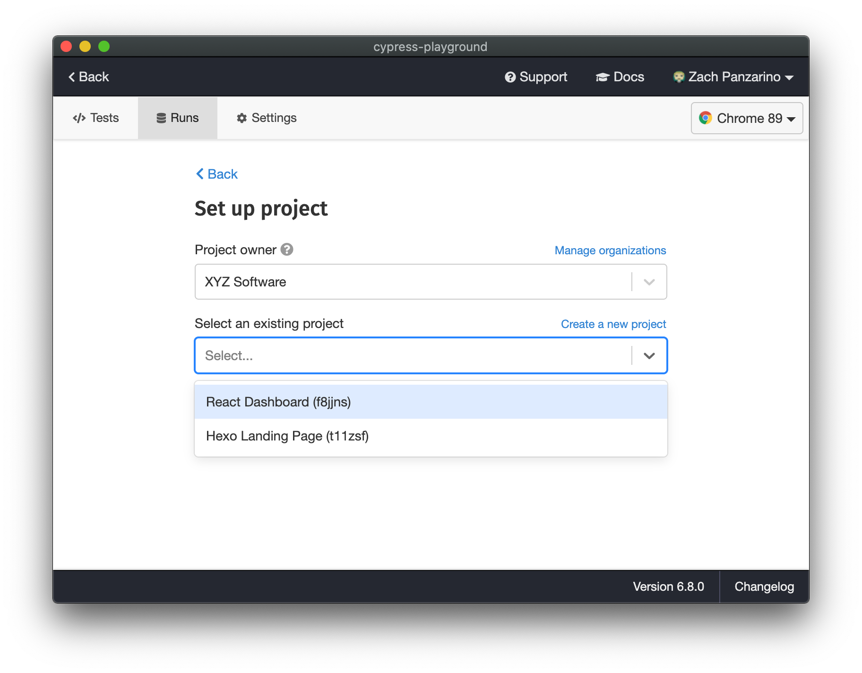Click the Chrome logo in the browser selector
This screenshot has width=862, height=673.
coord(706,118)
